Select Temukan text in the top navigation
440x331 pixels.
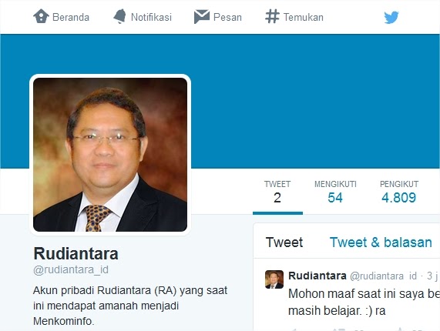pos(304,18)
